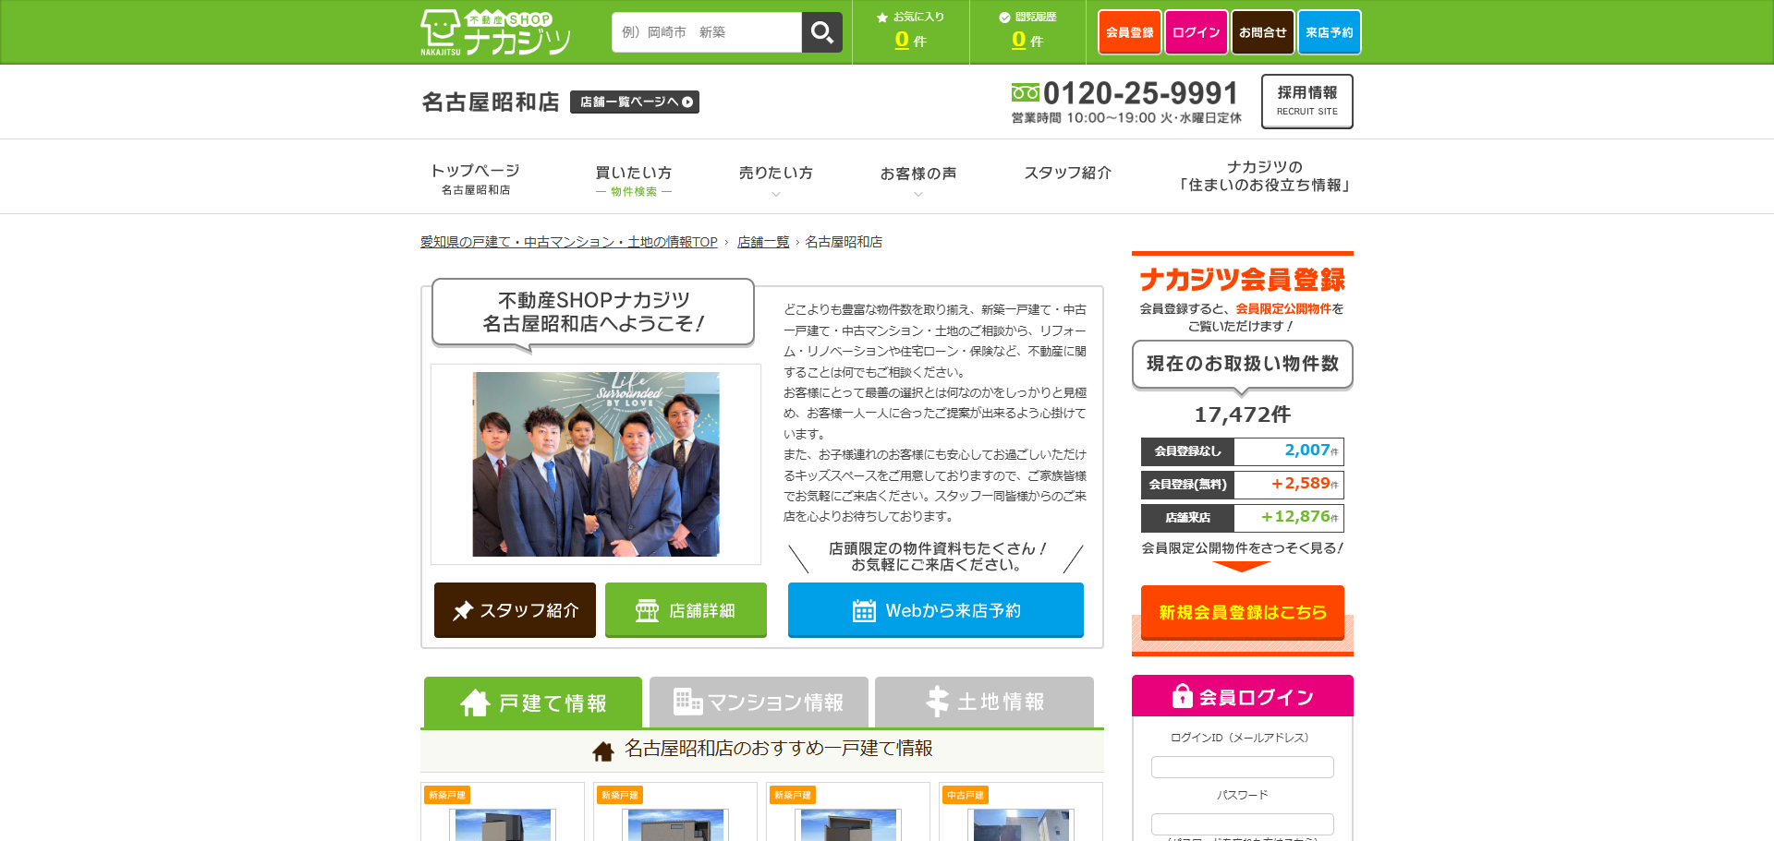Viewport: 1774px width, 841px height.
Task: Click the blue 来店予約 header button
Action: [1329, 32]
